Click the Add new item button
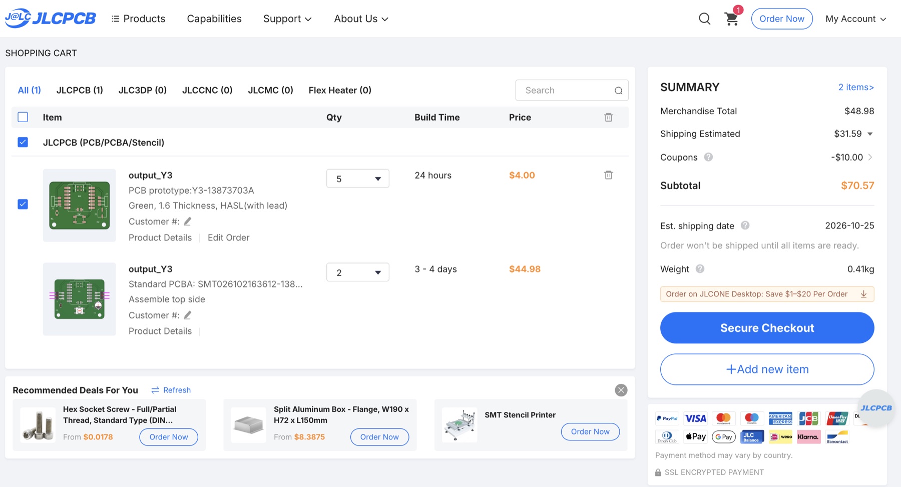Image resolution: width=901 pixels, height=487 pixels. (x=767, y=369)
